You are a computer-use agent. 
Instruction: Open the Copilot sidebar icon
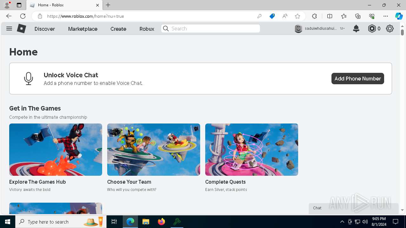point(399,16)
